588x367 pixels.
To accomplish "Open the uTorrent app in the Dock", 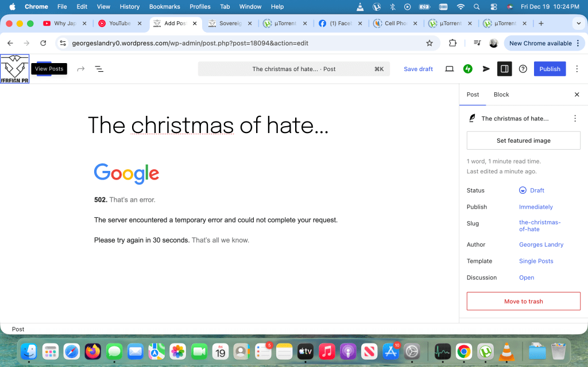I will [x=485, y=351].
